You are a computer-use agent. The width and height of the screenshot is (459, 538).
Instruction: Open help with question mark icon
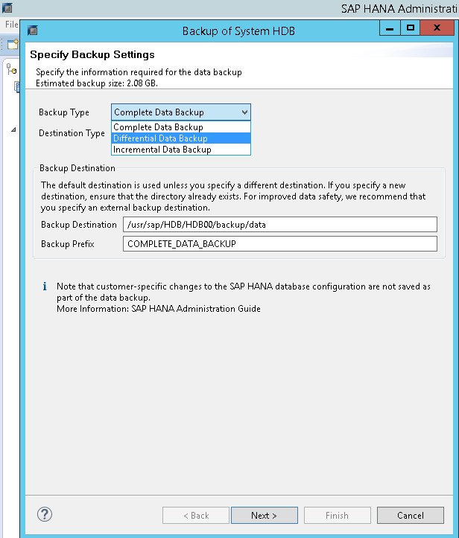pyautogui.click(x=45, y=514)
